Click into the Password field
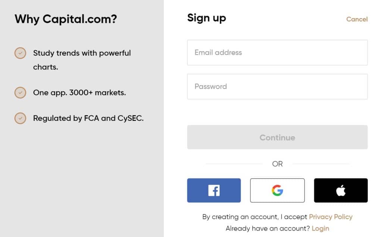Screen dimensions: 382x237 click(277, 86)
